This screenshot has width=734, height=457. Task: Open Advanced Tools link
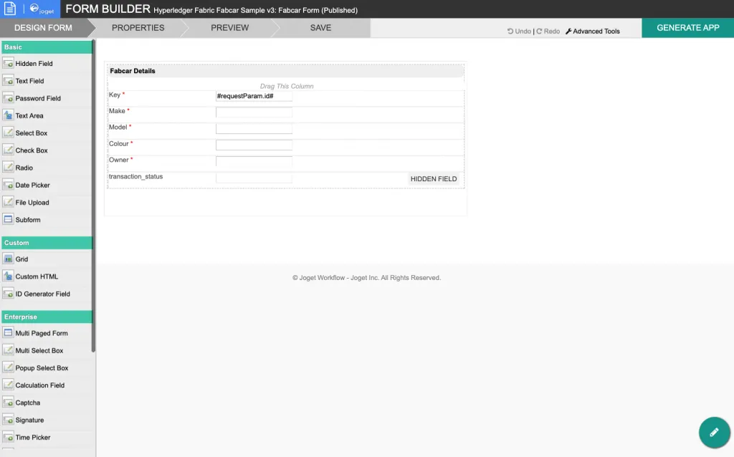point(593,32)
